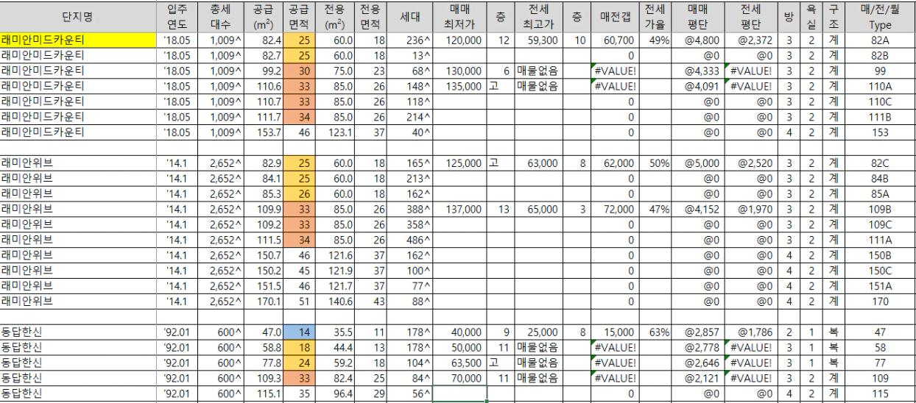Viewport: 916px width, 403px height.
Task: Select the 단지명 column header
Action: [78, 16]
